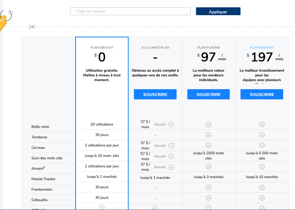Click the Market Tracker feature label

click(x=44, y=179)
